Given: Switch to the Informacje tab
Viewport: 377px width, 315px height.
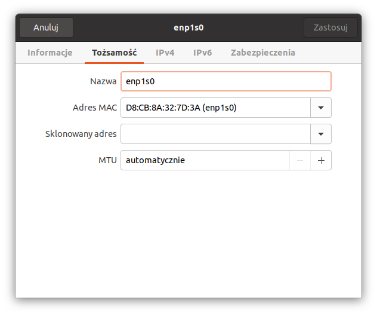Looking at the screenshot, I should 50,53.
